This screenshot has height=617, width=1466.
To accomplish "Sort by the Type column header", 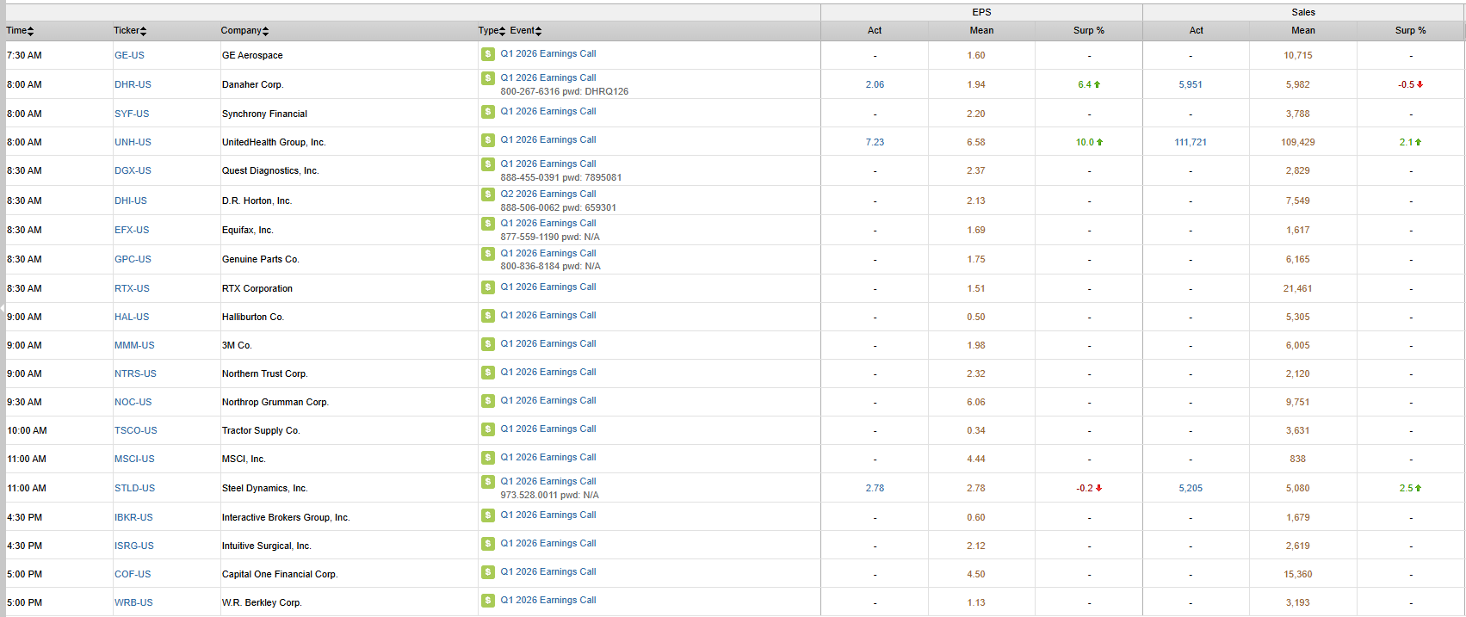I will tap(492, 31).
